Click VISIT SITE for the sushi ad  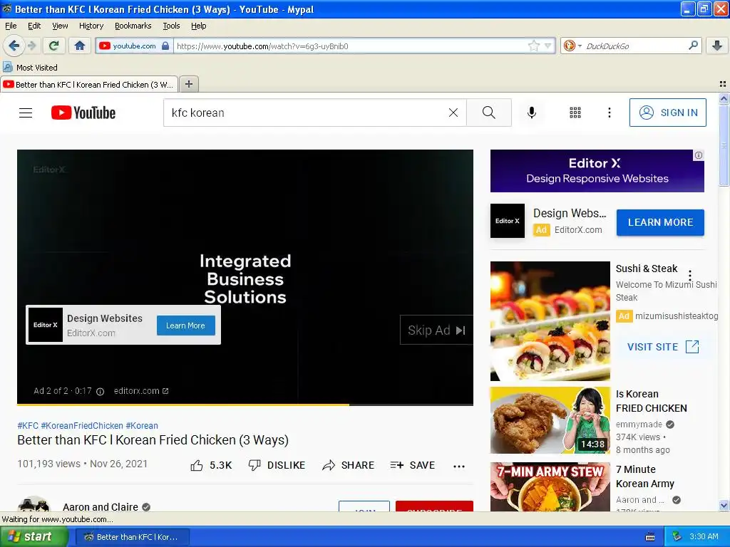pyautogui.click(x=663, y=347)
